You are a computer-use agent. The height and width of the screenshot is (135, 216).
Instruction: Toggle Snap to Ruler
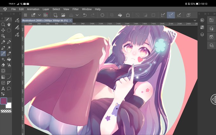point(163,15)
